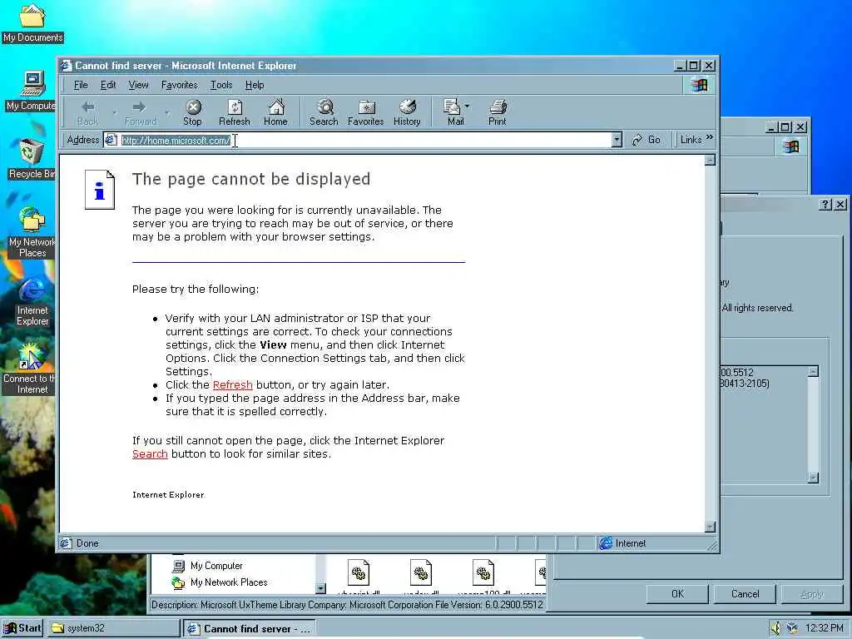Select My Computer desktop icon
Screen dimensions: 852x639
tap(31, 91)
